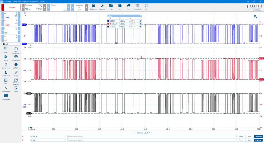The image size is (264, 143).
Task: Expand the J1708 H label dropdown
Action: 65,137
